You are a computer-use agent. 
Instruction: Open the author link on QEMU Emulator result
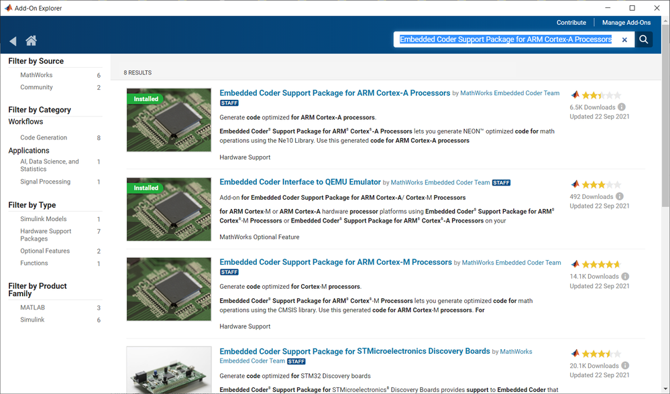click(x=440, y=182)
